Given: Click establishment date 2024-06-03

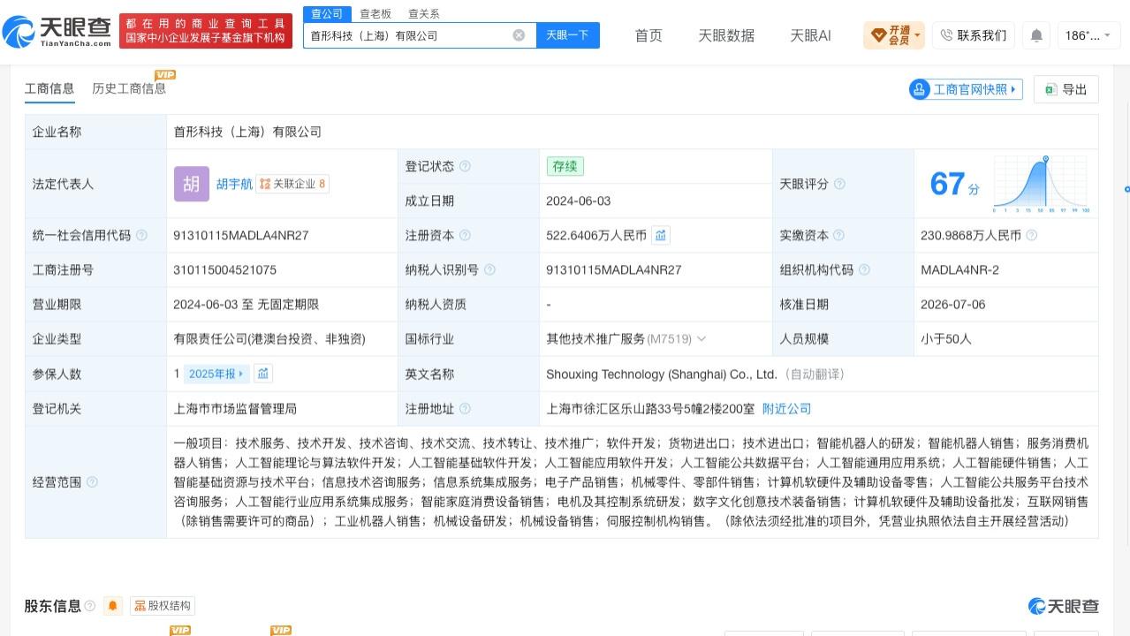Looking at the screenshot, I should point(579,201).
